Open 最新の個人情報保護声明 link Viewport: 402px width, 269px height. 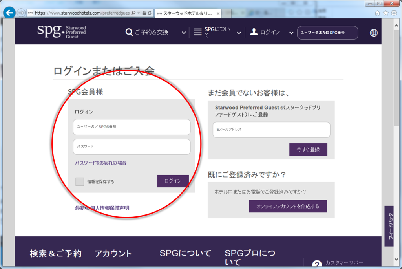tap(102, 208)
